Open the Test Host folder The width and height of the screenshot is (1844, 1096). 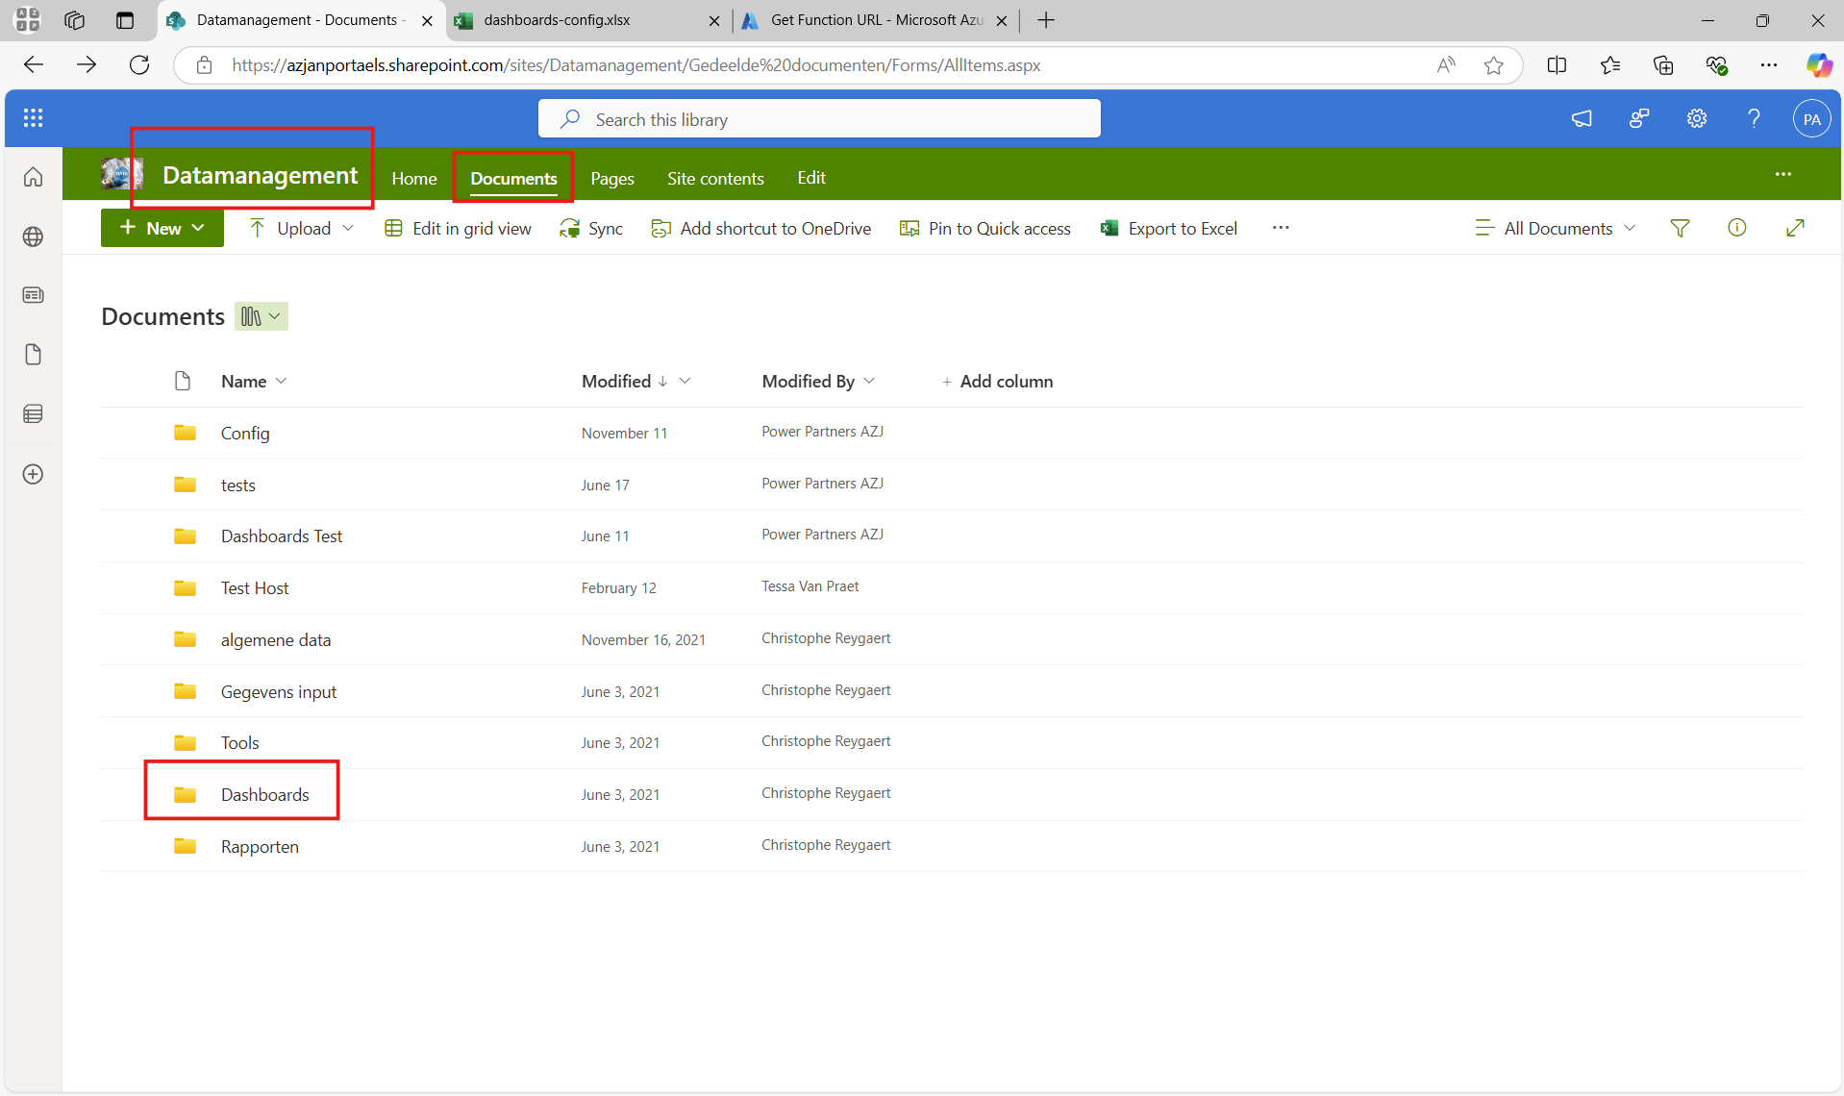254,588
